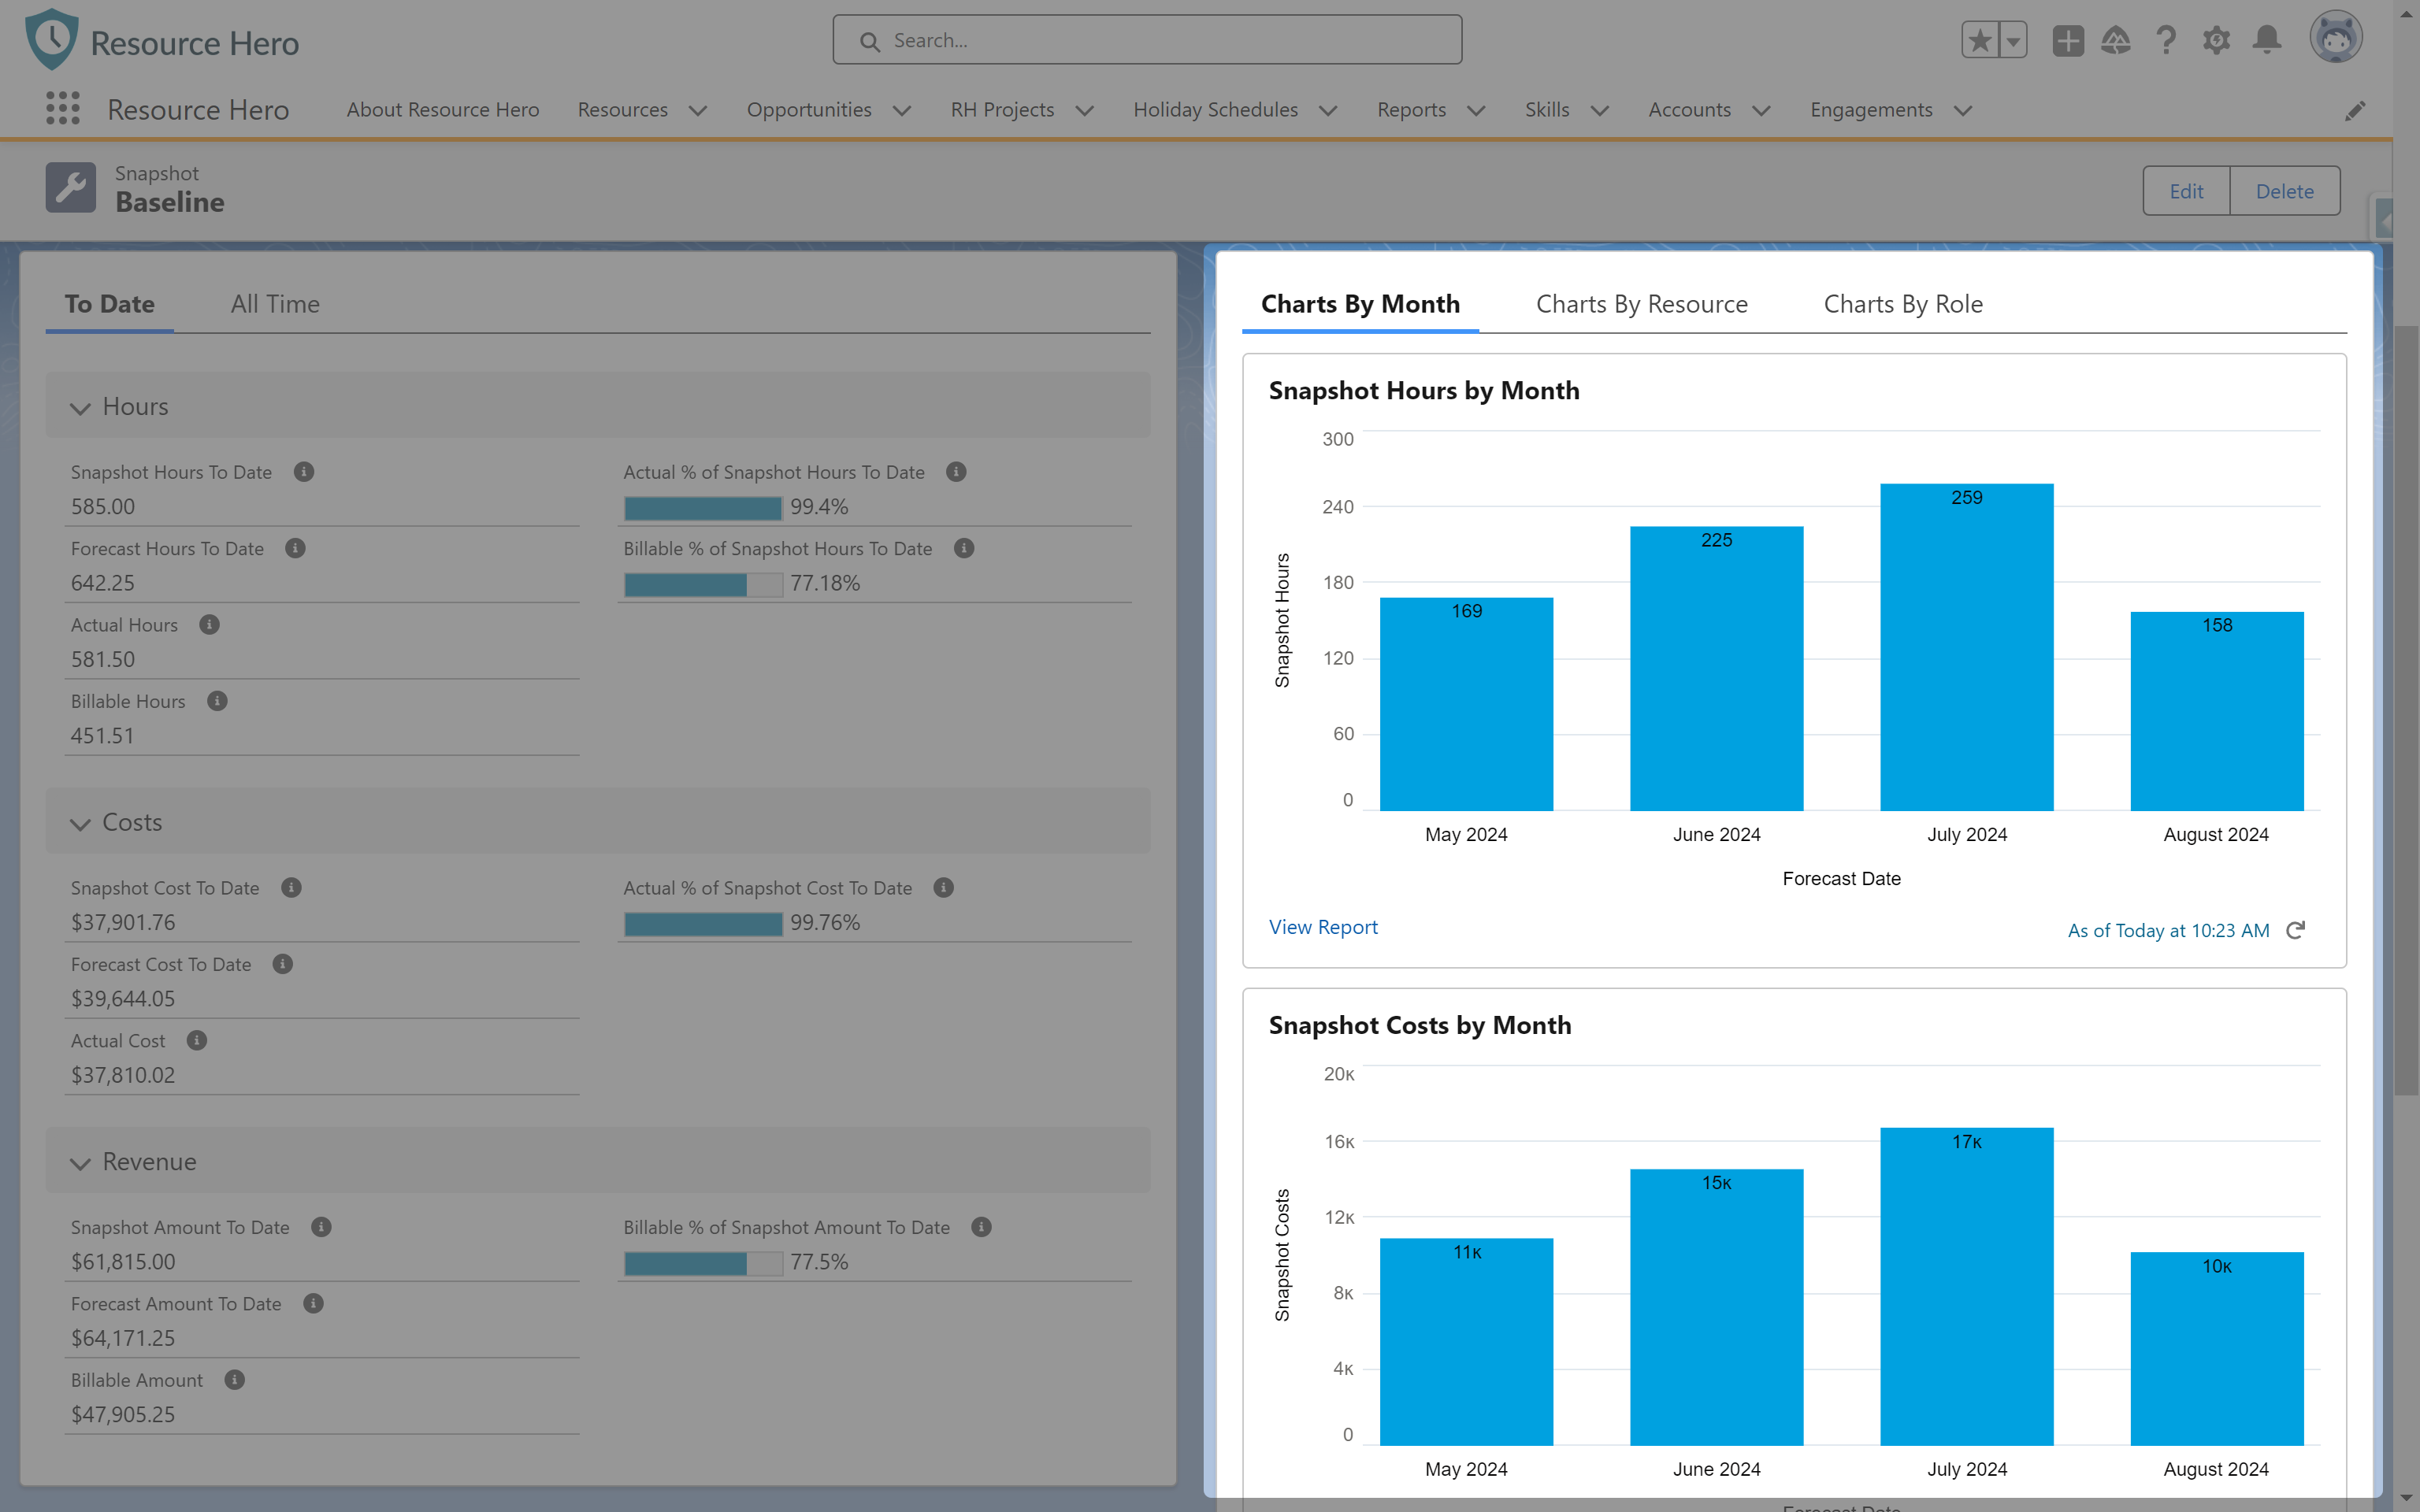Switch to the All Time tab

(275, 304)
